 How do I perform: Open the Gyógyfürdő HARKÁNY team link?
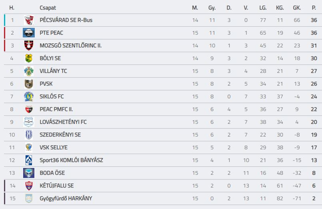click(66, 198)
